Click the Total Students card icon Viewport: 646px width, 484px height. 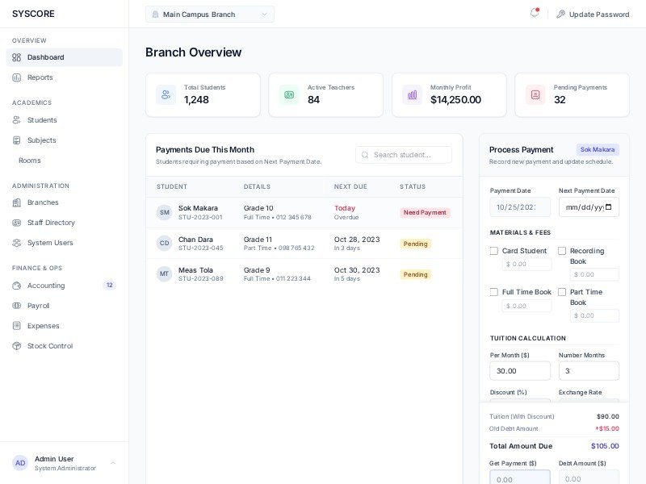pyautogui.click(x=166, y=95)
